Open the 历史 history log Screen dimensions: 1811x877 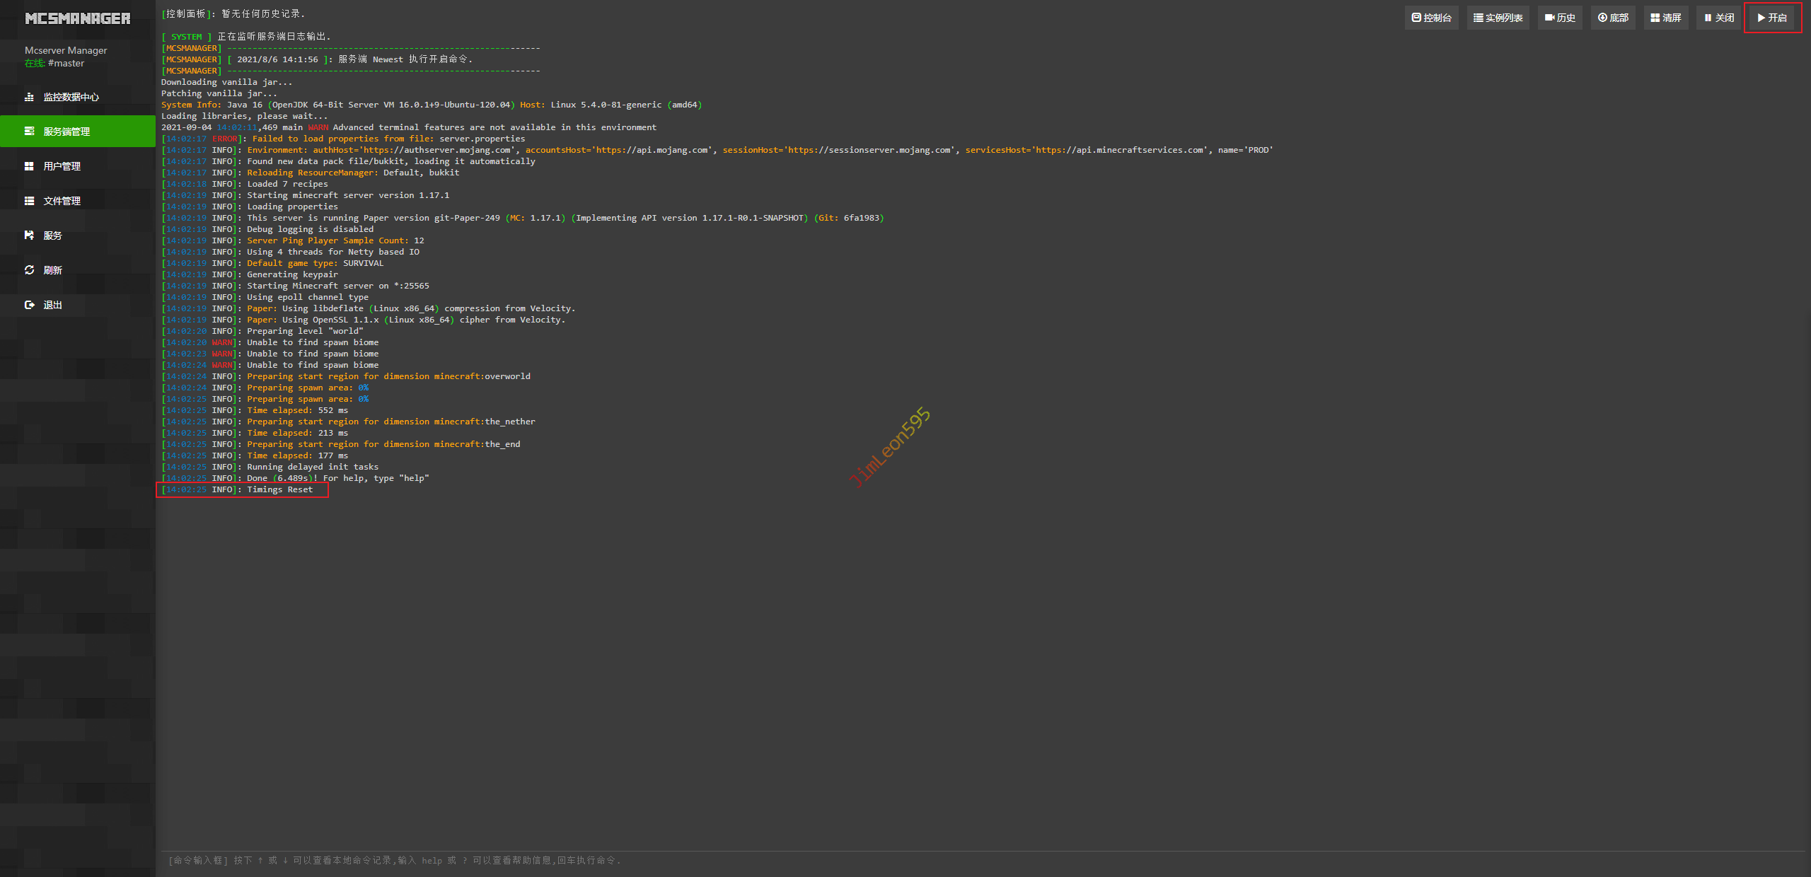coord(1560,18)
